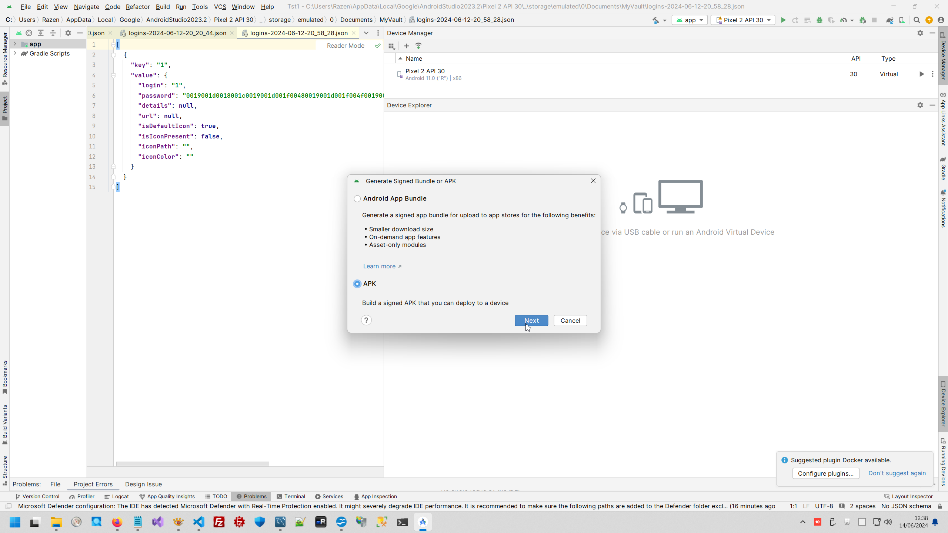Click pair devices using Wi-Fi icon
The height and width of the screenshot is (533, 948).
[x=418, y=46]
